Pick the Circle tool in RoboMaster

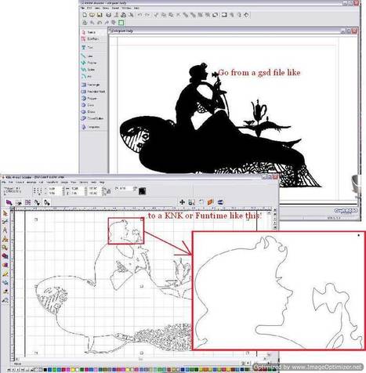coord(88,105)
